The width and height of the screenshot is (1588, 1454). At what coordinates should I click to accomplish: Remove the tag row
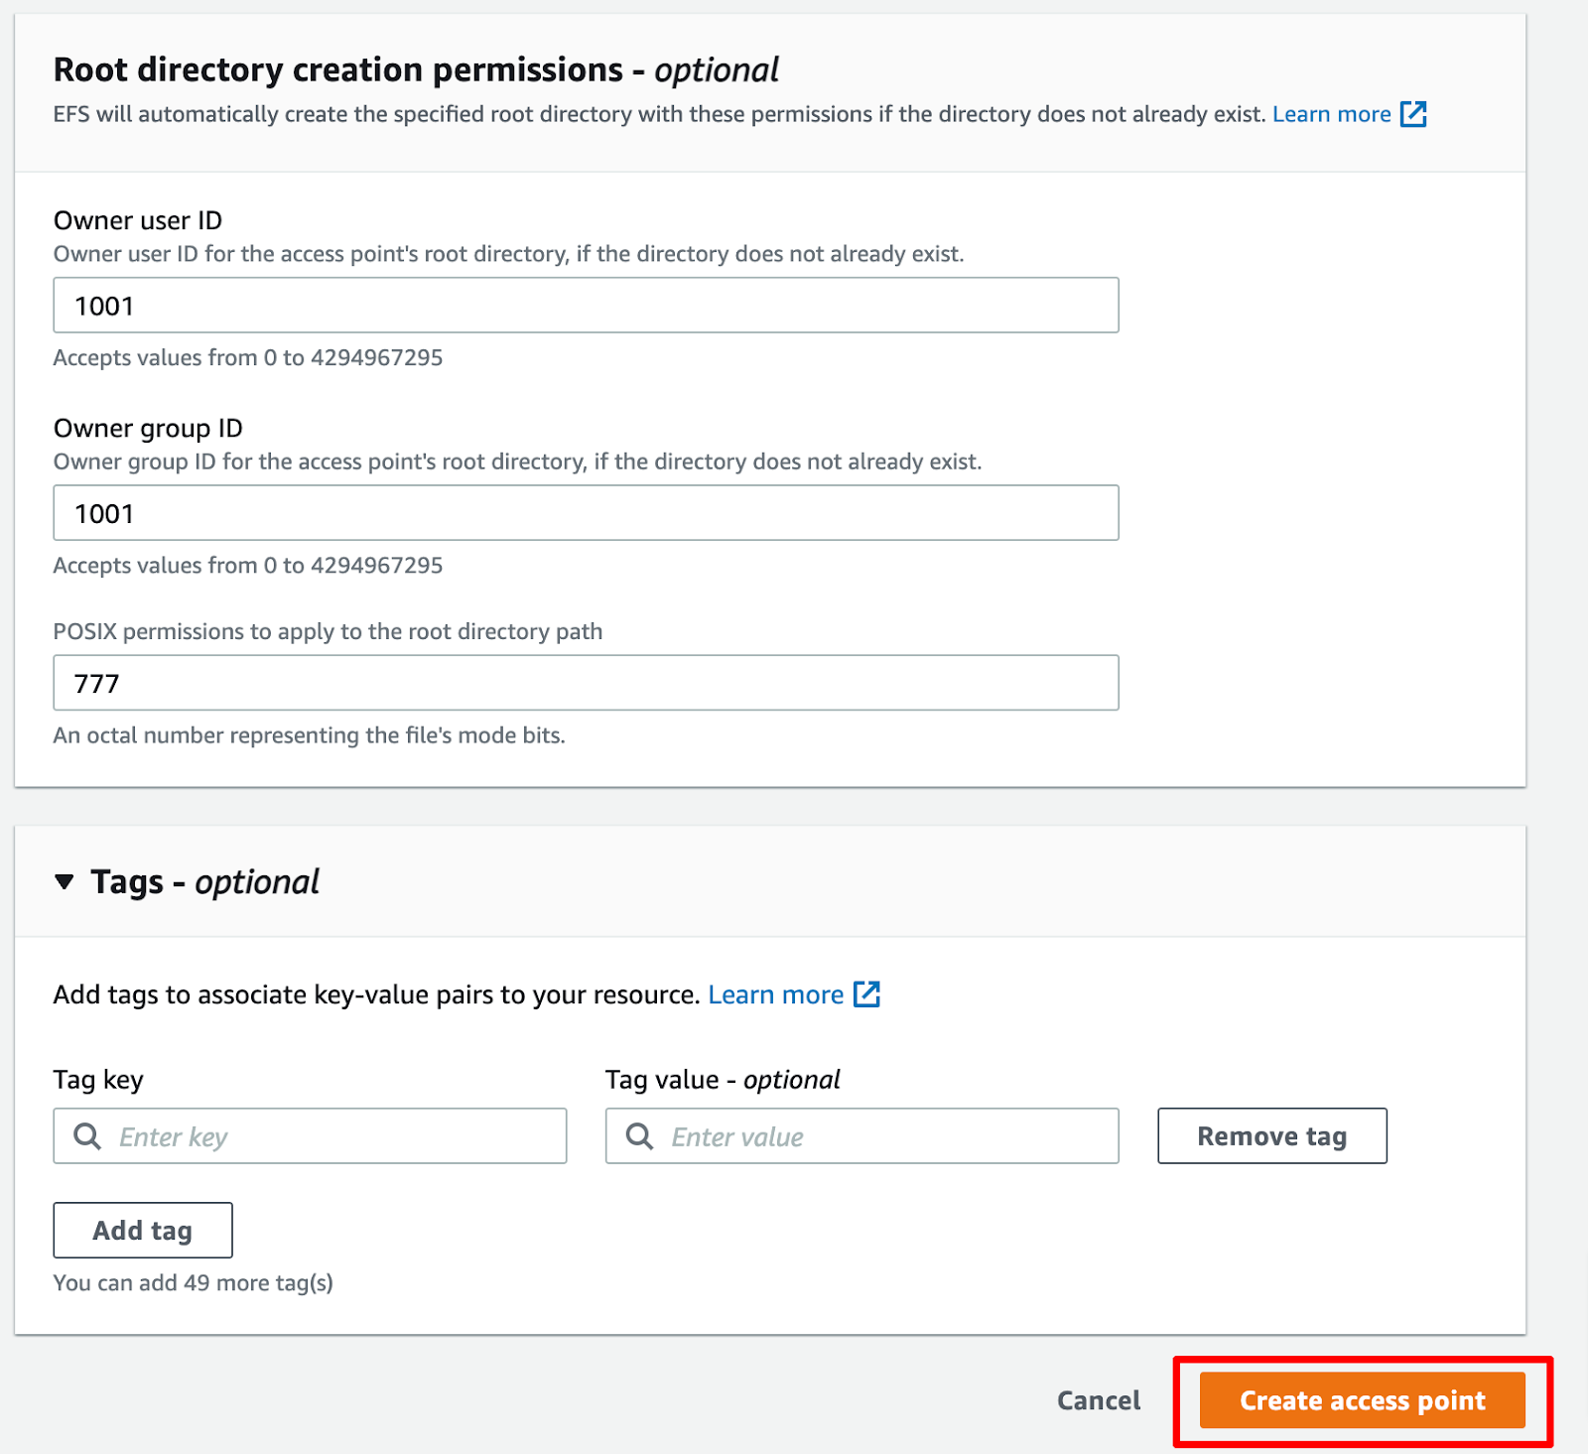pos(1271,1135)
